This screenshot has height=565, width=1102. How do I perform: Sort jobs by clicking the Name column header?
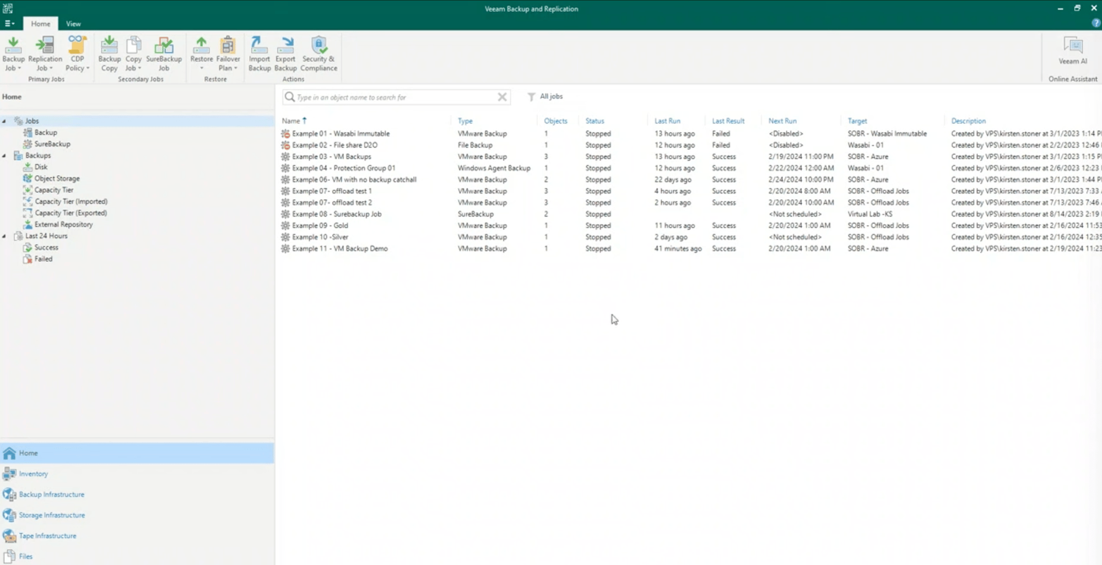tap(293, 121)
